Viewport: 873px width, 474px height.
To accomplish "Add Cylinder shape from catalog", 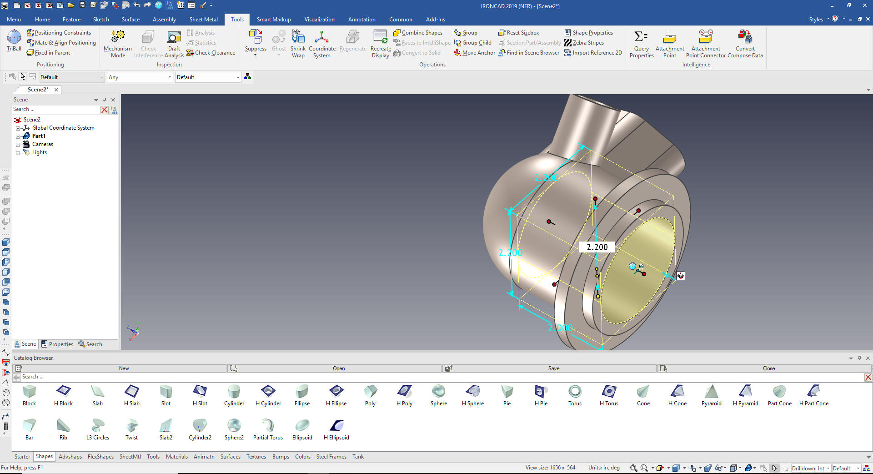I will [x=234, y=395].
